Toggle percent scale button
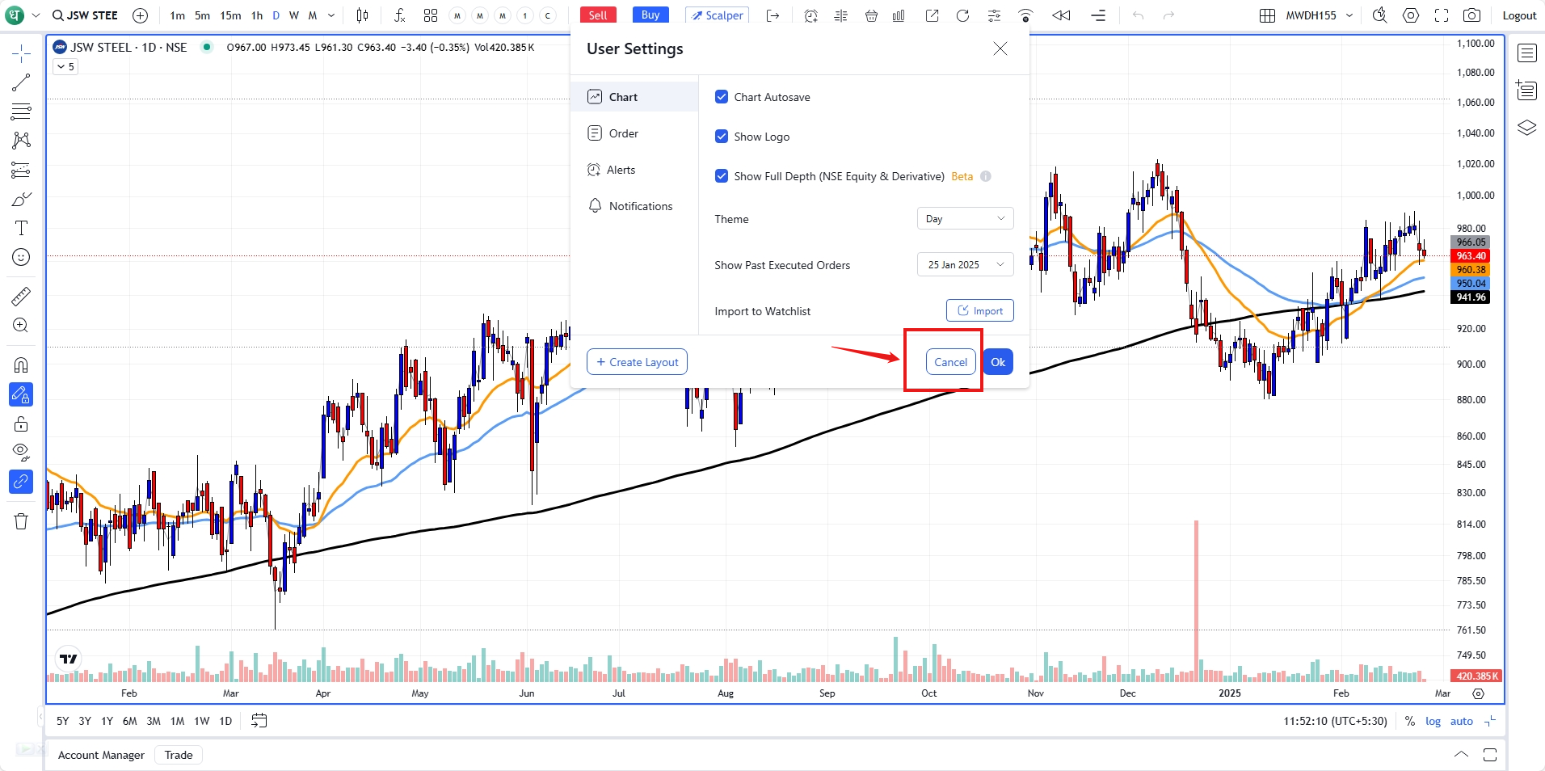The image size is (1545, 771). click(x=1410, y=722)
